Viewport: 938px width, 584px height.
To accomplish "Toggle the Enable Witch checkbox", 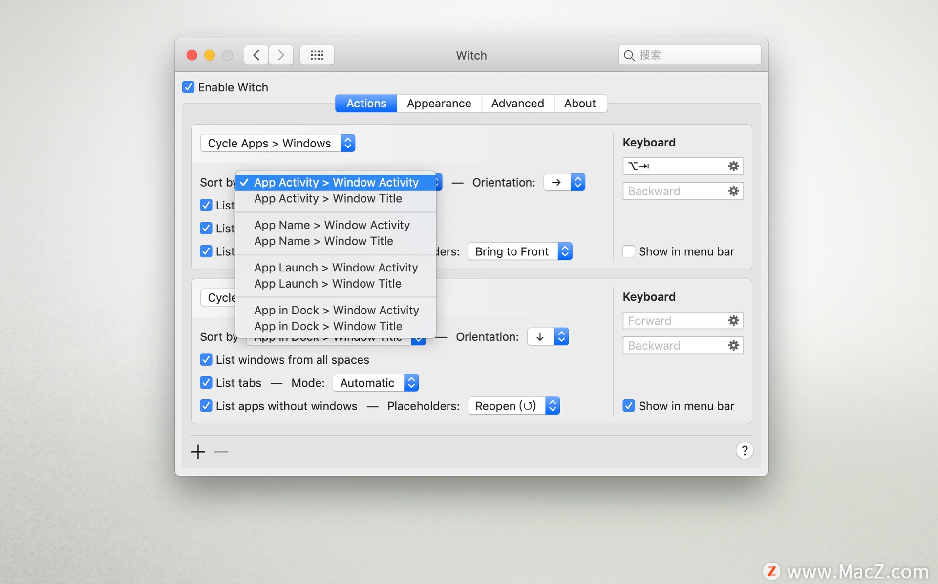I will click(188, 87).
